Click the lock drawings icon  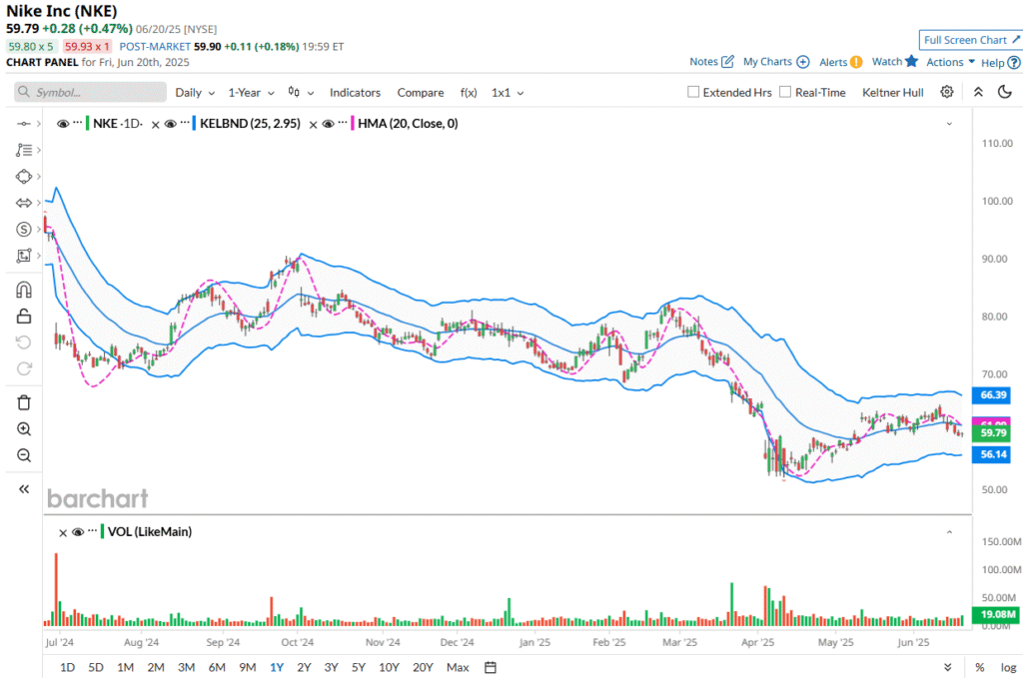pos(25,317)
